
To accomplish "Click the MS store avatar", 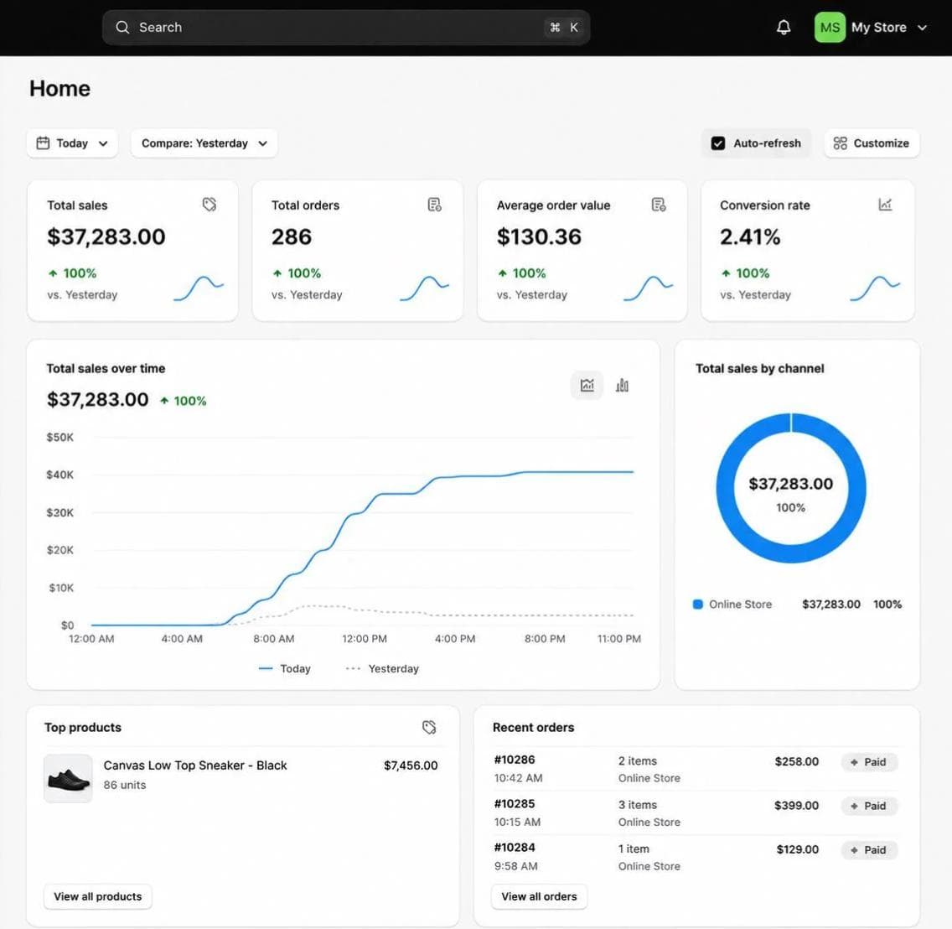I will point(830,28).
